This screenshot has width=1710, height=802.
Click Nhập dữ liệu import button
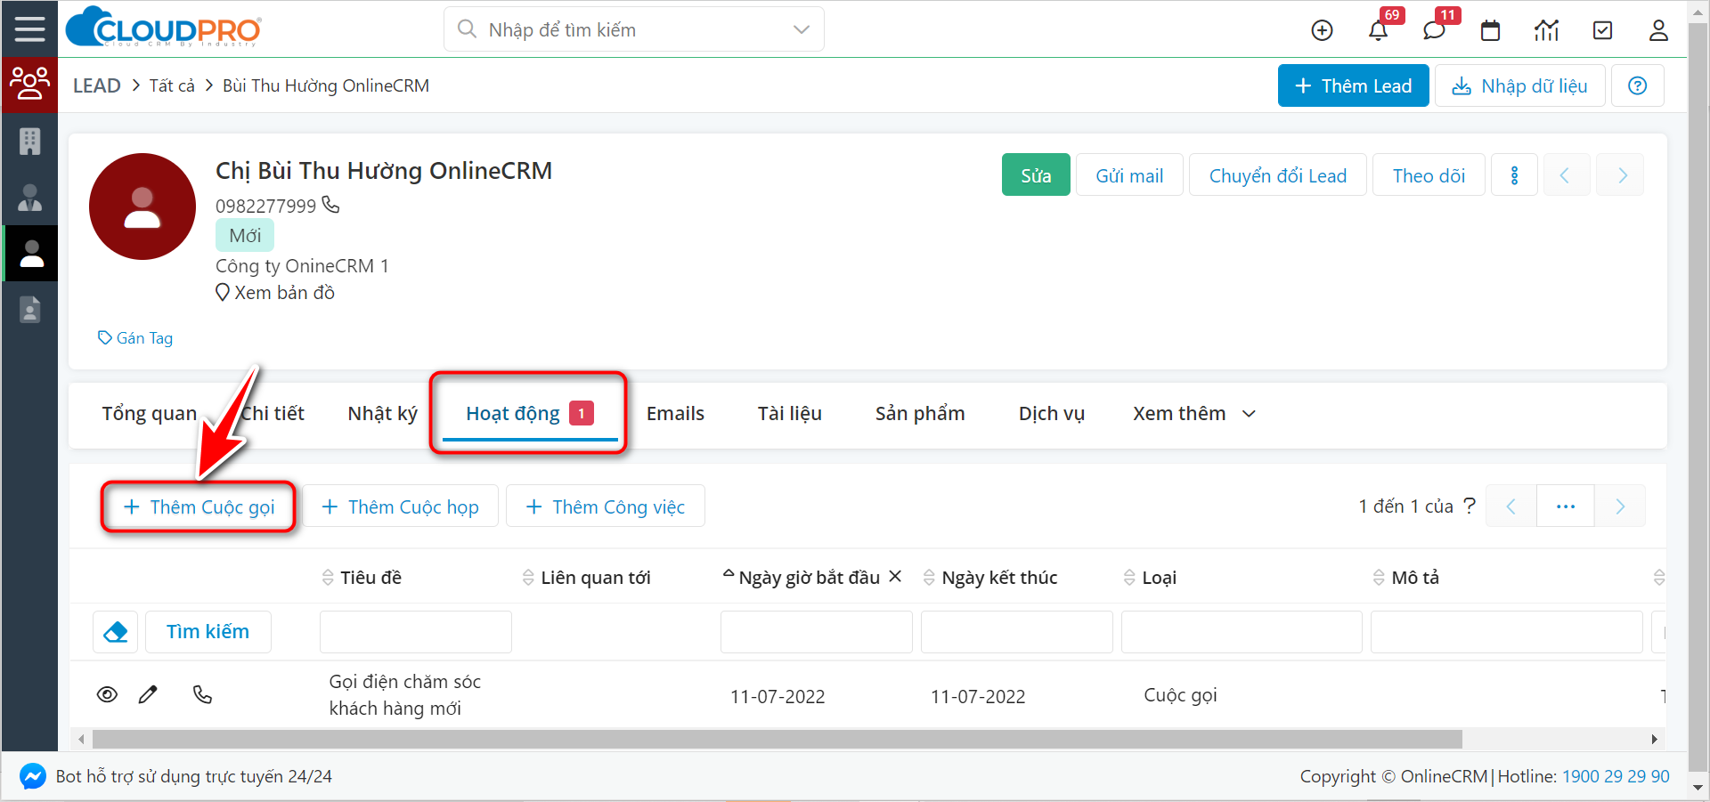pyautogui.click(x=1519, y=85)
